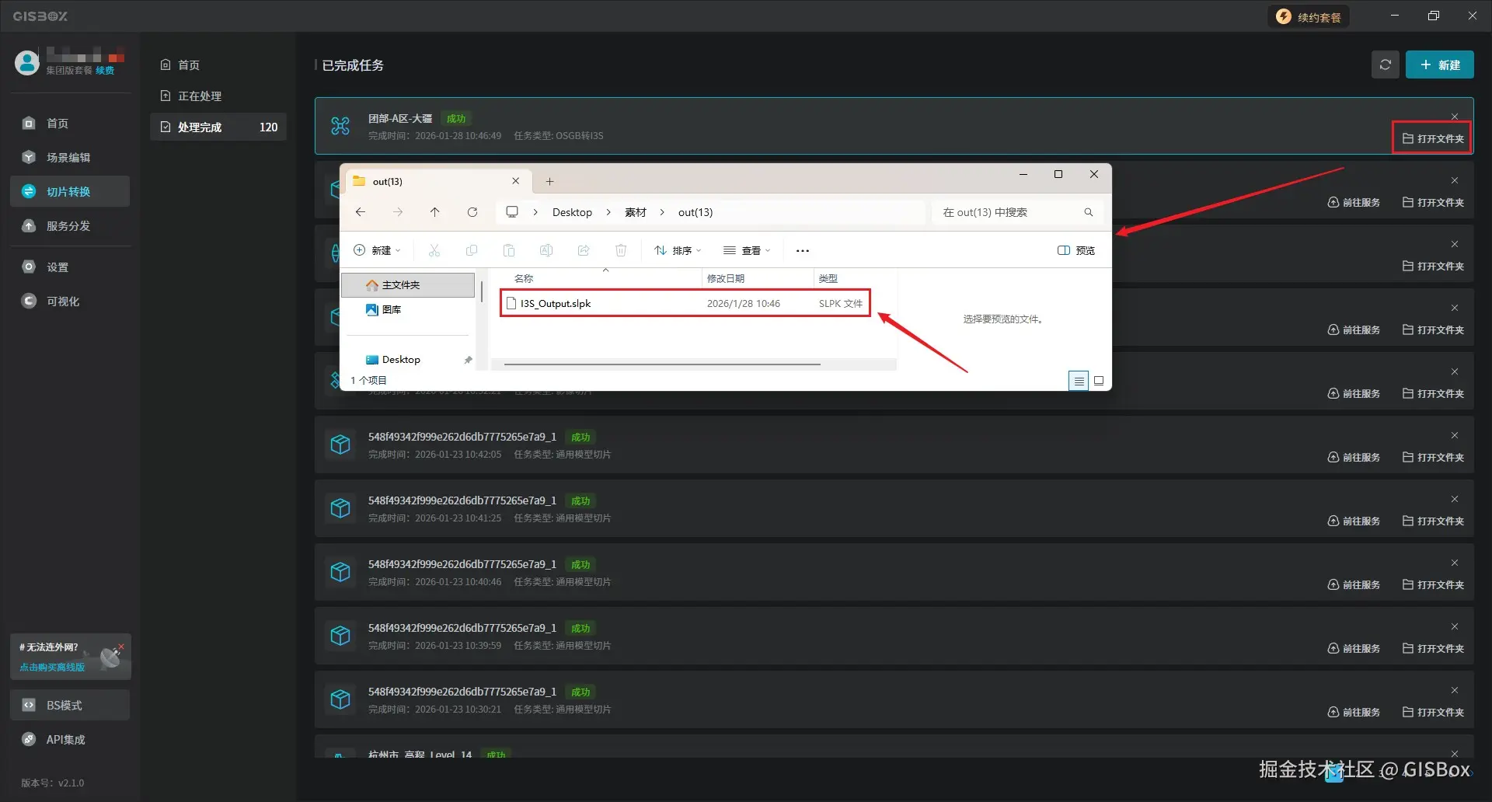Image resolution: width=1492 pixels, height=802 pixels.
Task: Click the user avatar icon
Action: 26,62
